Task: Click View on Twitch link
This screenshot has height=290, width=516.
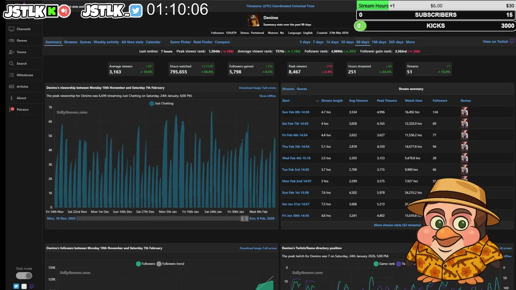Action: tap(495, 42)
